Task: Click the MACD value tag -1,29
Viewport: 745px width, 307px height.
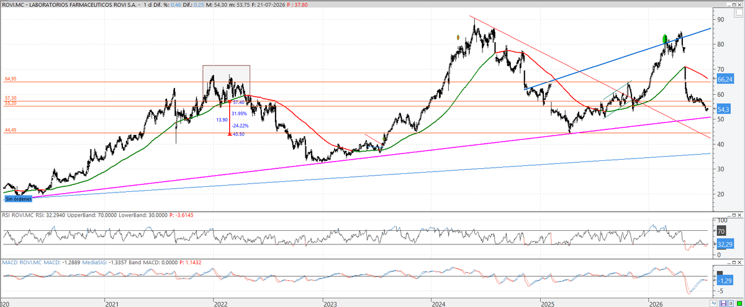Action: [x=725, y=282]
